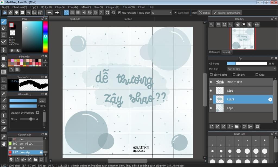Switch to the Reference tab
The image size is (278, 167).
point(214,52)
